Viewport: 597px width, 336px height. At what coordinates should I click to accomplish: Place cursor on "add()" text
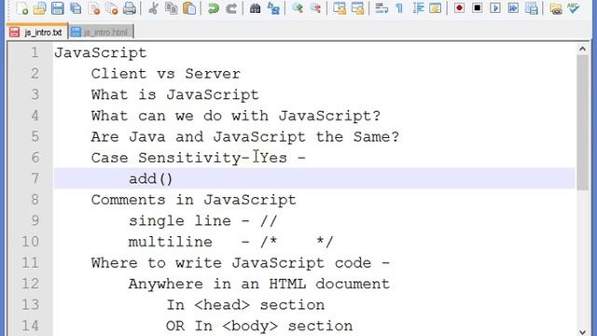[x=151, y=178]
